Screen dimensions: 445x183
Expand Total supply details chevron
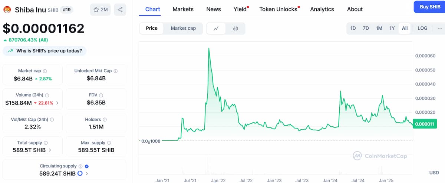pyautogui.click(x=50, y=150)
